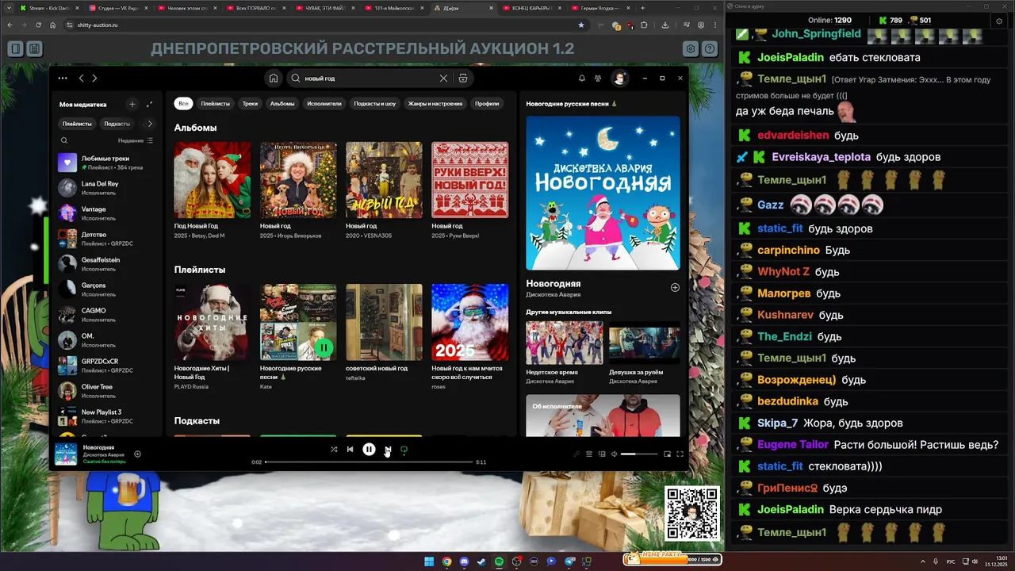Image resolution: width=1015 pixels, height=571 pixels.
Task: Create new playlist with plus icon
Action: point(132,104)
